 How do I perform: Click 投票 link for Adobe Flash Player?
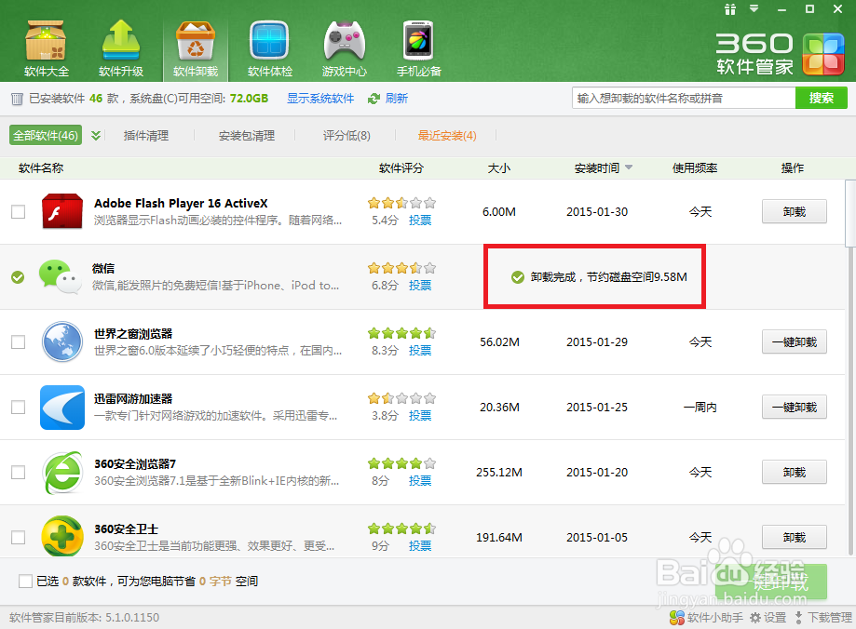click(420, 220)
